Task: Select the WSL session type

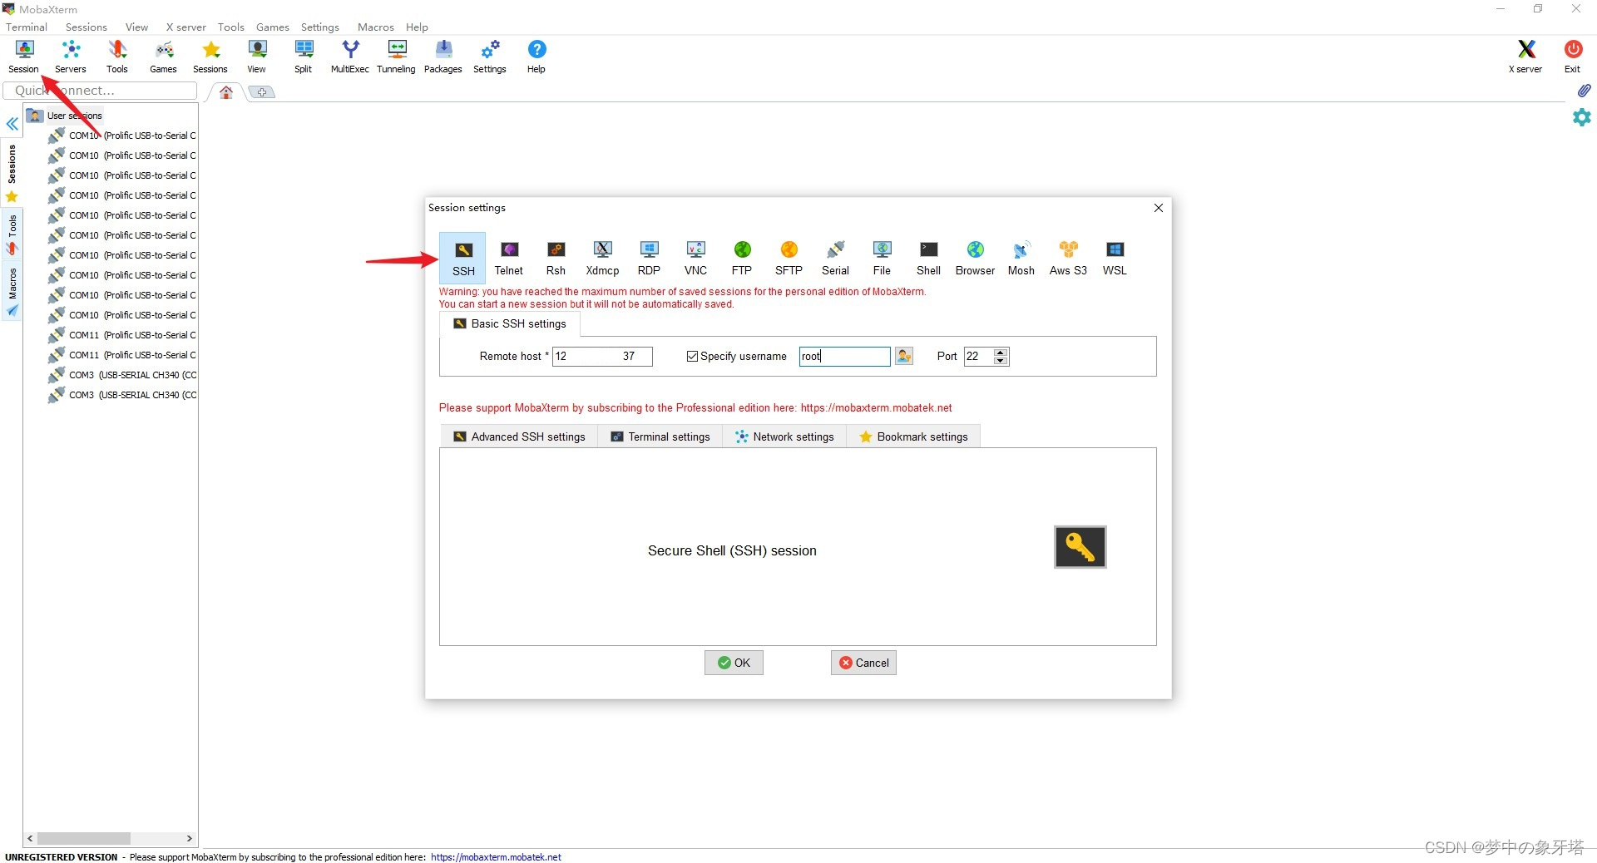Action: tap(1115, 259)
